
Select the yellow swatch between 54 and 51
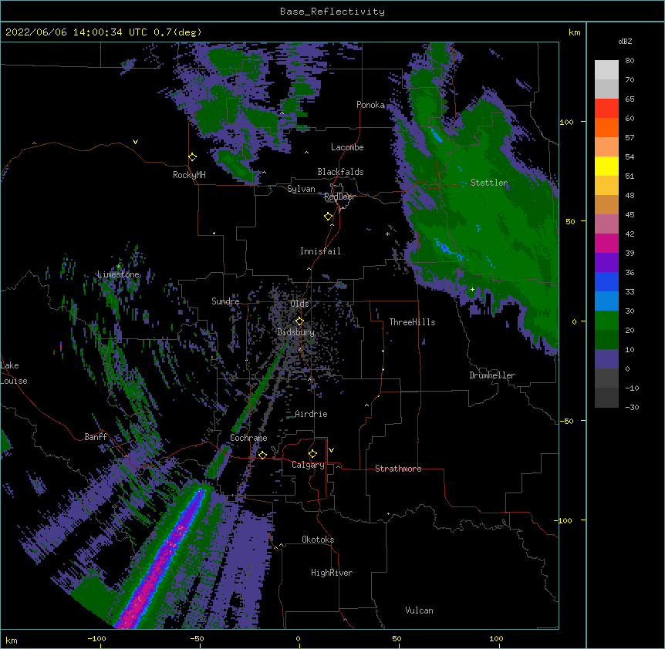[x=606, y=166]
